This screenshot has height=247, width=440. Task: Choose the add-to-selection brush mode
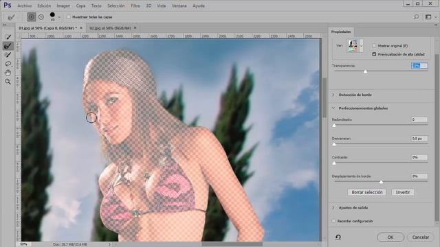[x=32, y=17]
